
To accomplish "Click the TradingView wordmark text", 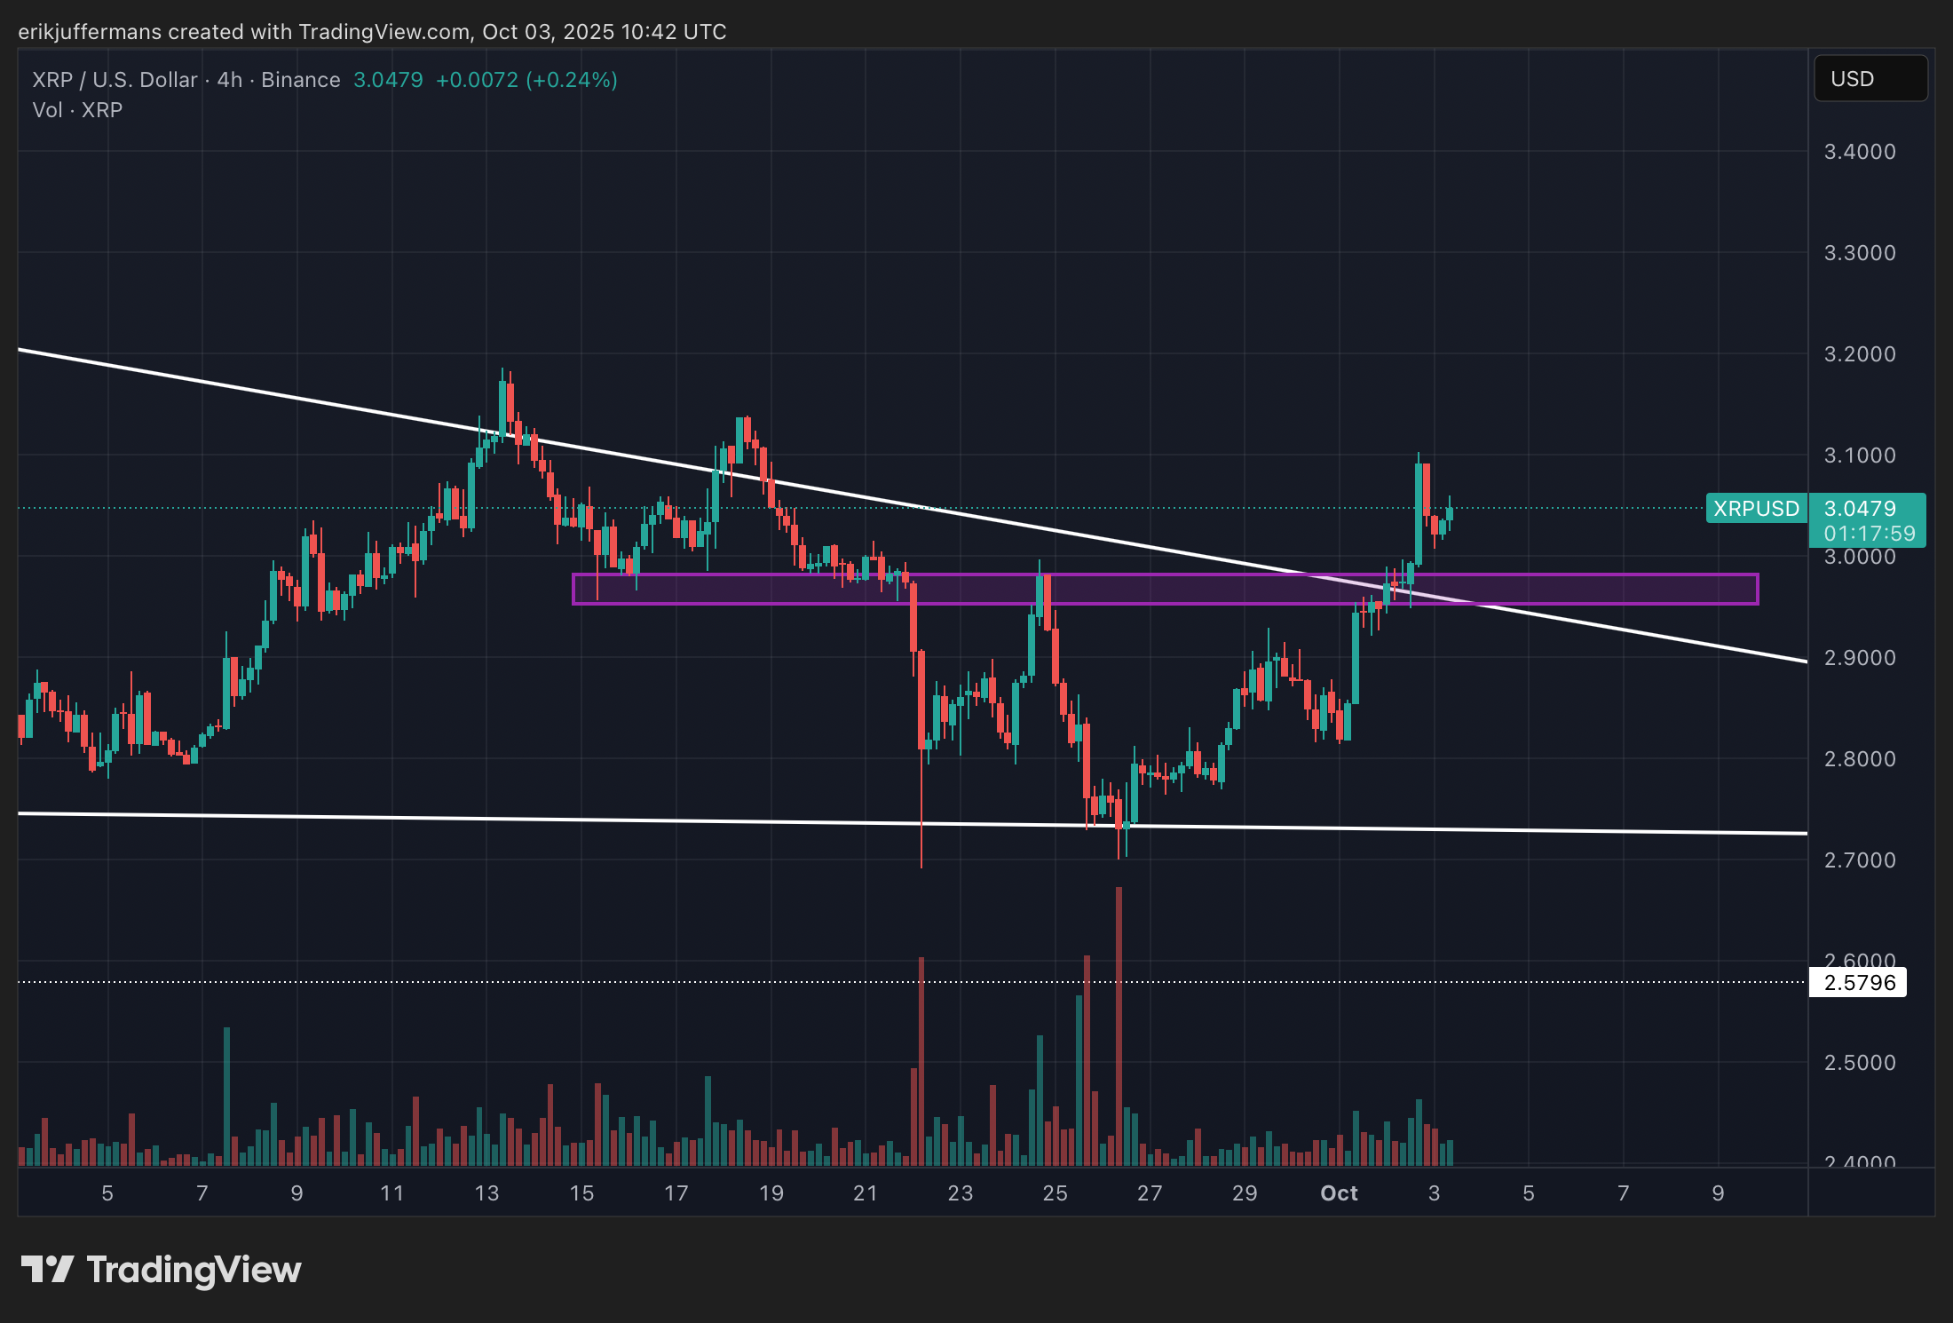I will [x=194, y=1270].
